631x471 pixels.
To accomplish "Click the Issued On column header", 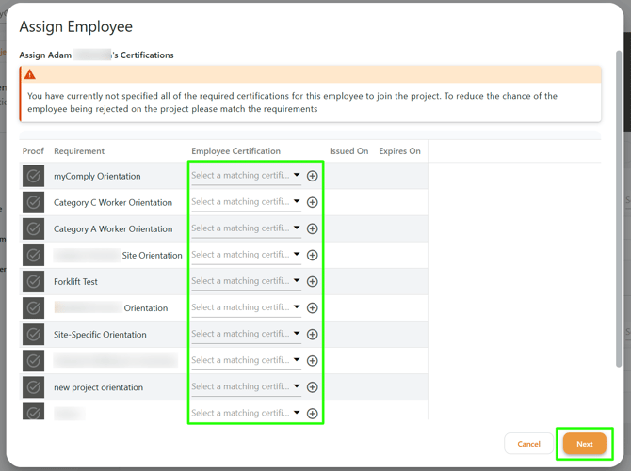I will (348, 151).
